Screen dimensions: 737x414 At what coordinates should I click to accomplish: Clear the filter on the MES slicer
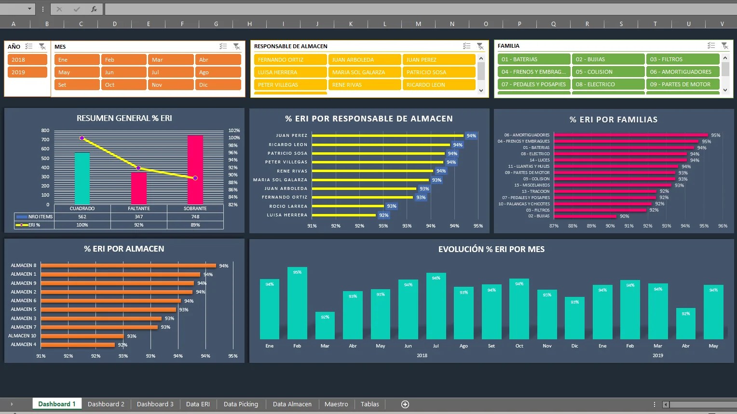237,46
